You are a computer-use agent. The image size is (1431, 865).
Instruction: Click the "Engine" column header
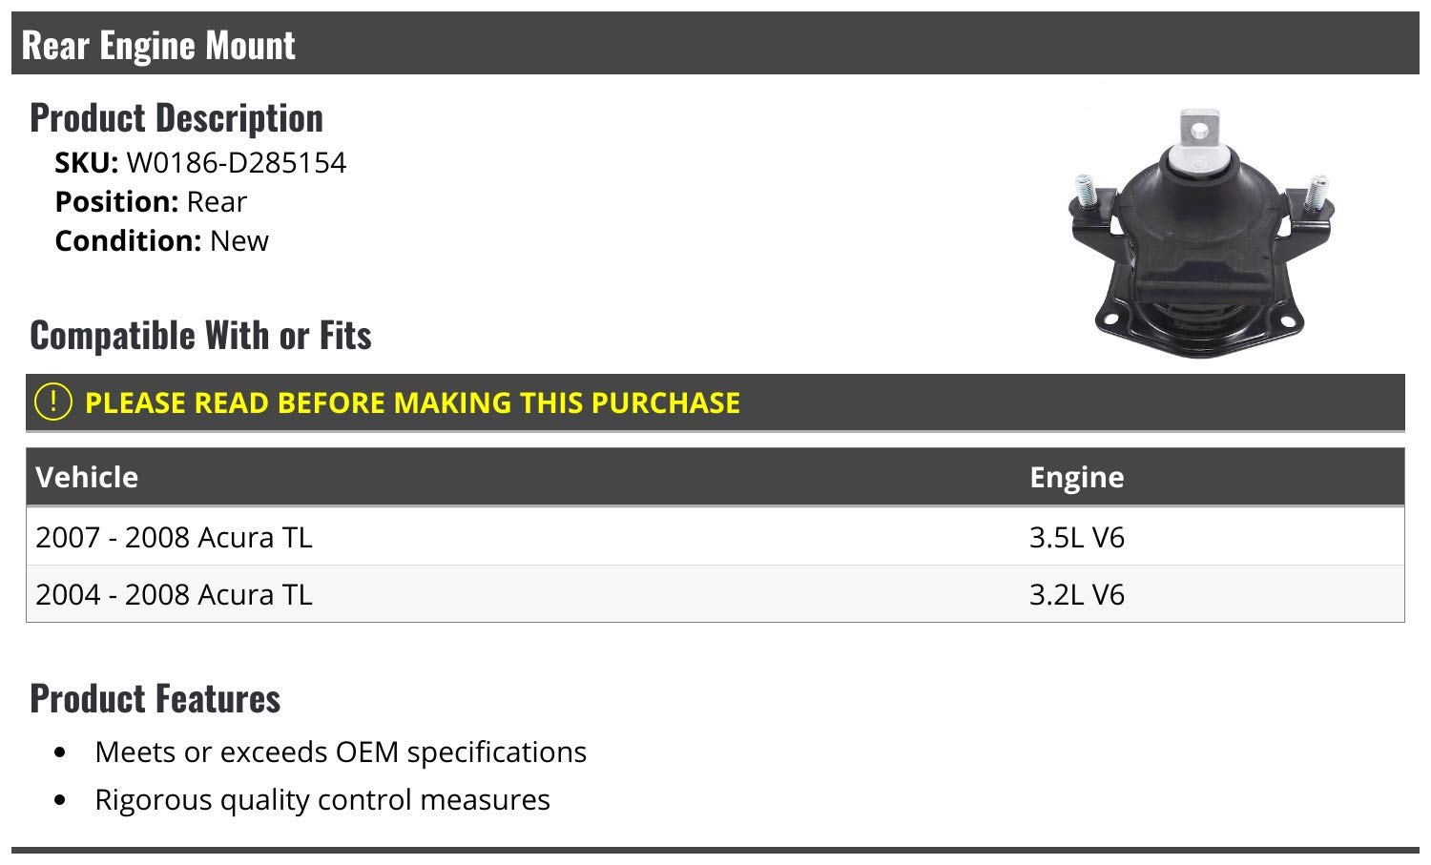1076,477
